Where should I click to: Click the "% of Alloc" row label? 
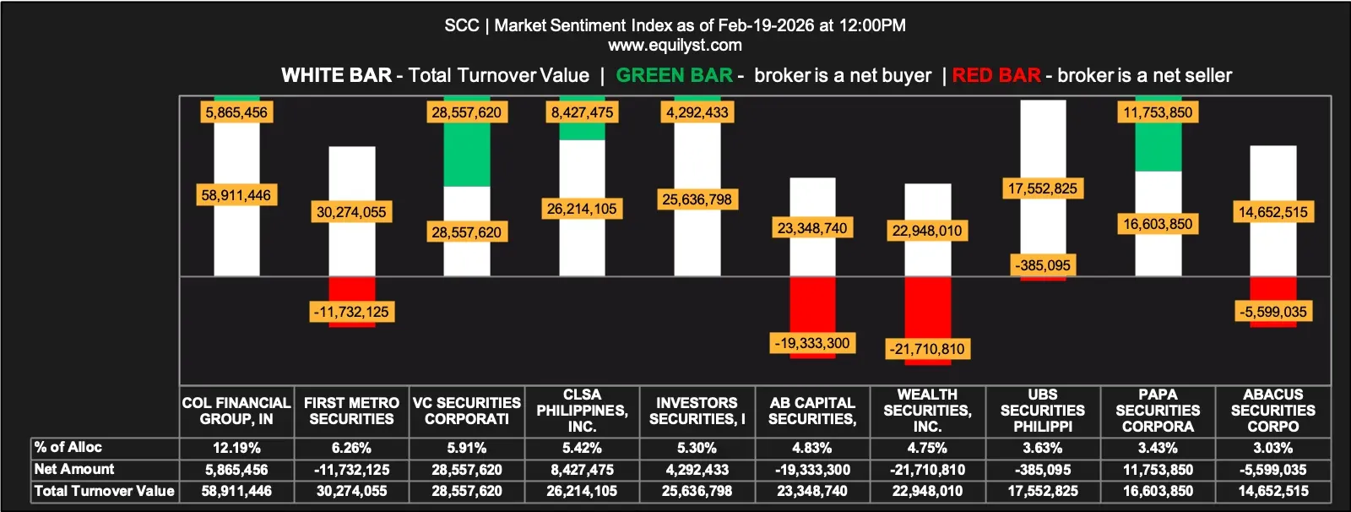(68, 448)
